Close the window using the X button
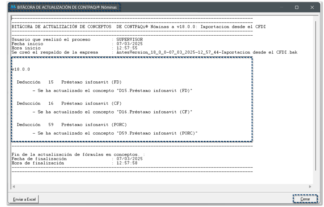 (x=312, y=7)
